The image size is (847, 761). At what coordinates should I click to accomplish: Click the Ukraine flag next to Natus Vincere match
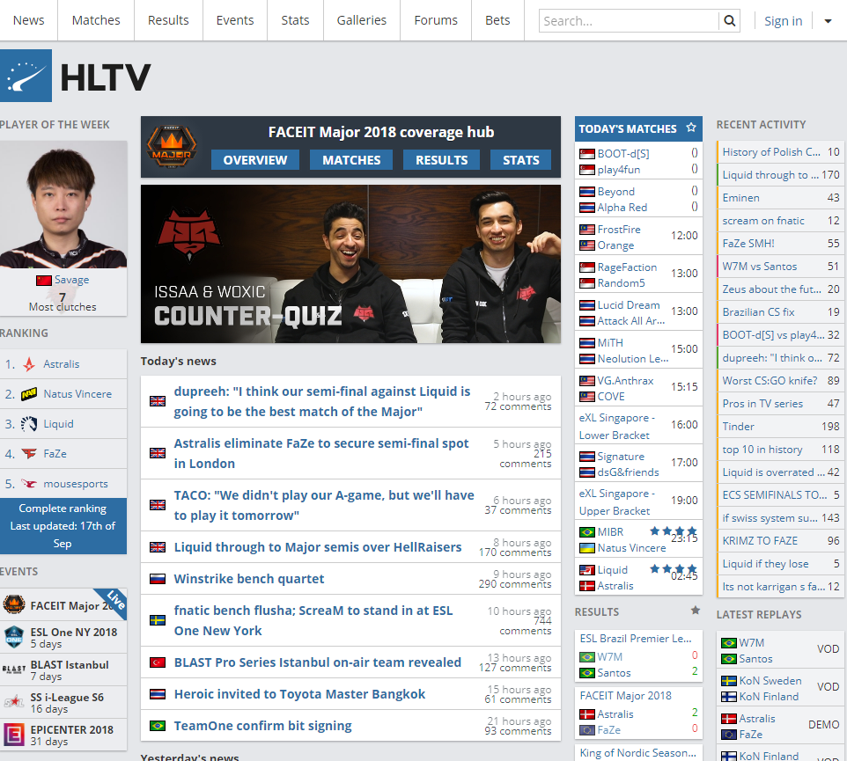[587, 548]
